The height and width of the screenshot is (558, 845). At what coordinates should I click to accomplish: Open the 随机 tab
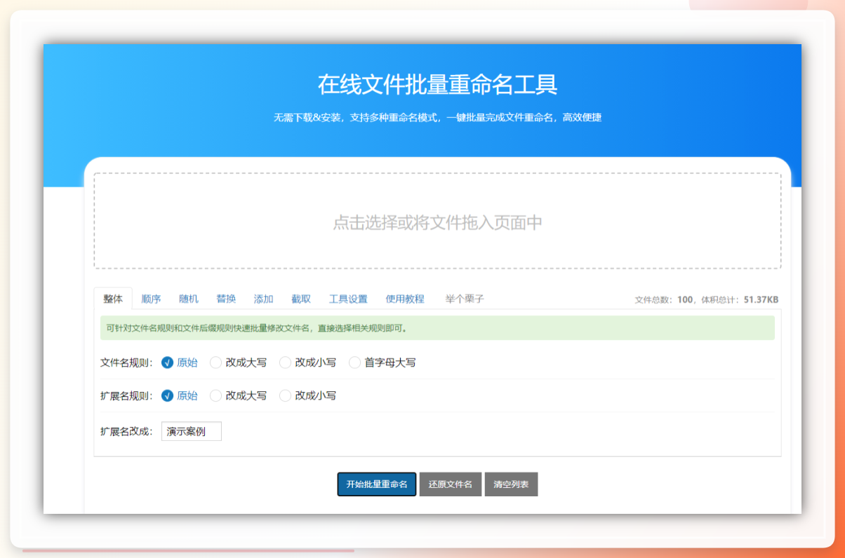click(189, 299)
